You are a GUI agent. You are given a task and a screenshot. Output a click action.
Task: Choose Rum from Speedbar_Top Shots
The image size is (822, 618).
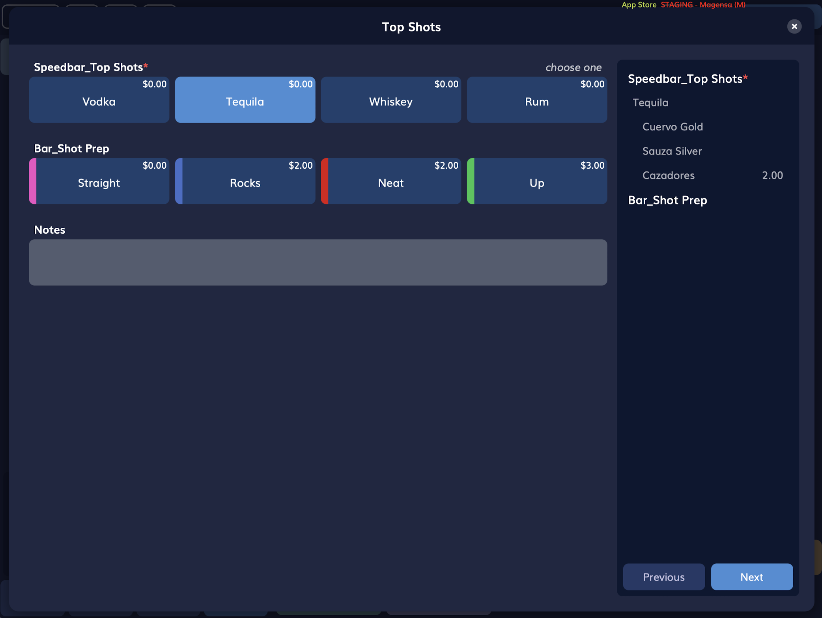point(536,100)
